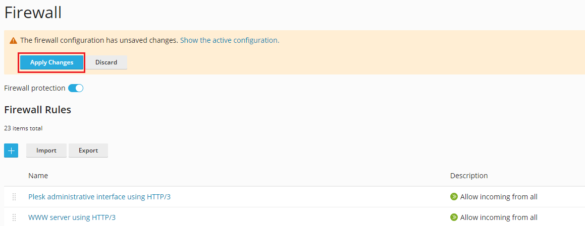Click green allow icon for Plesk HTTP/3 rule
585x226 pixels.
454,197
